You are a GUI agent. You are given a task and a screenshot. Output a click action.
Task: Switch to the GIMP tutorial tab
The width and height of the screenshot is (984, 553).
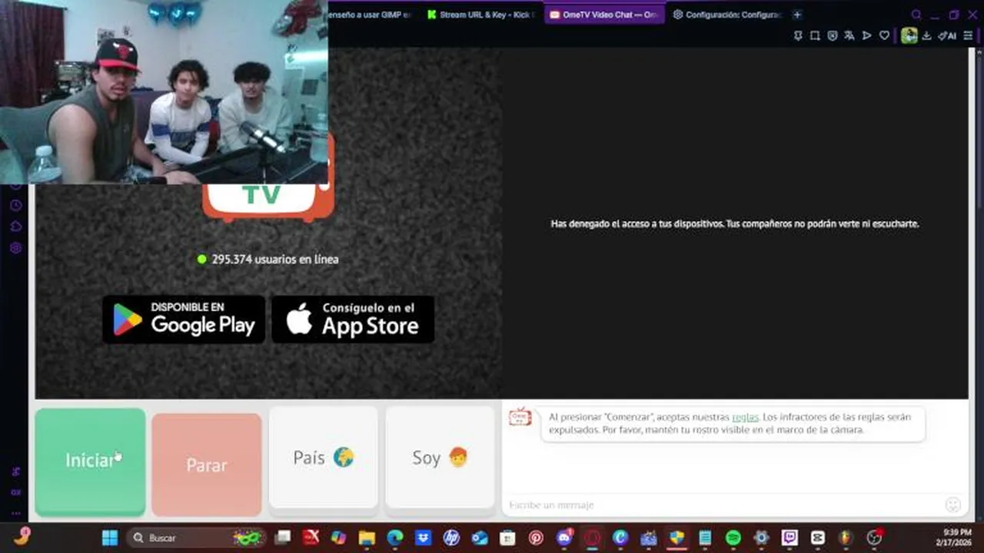[x=370, y=15]
